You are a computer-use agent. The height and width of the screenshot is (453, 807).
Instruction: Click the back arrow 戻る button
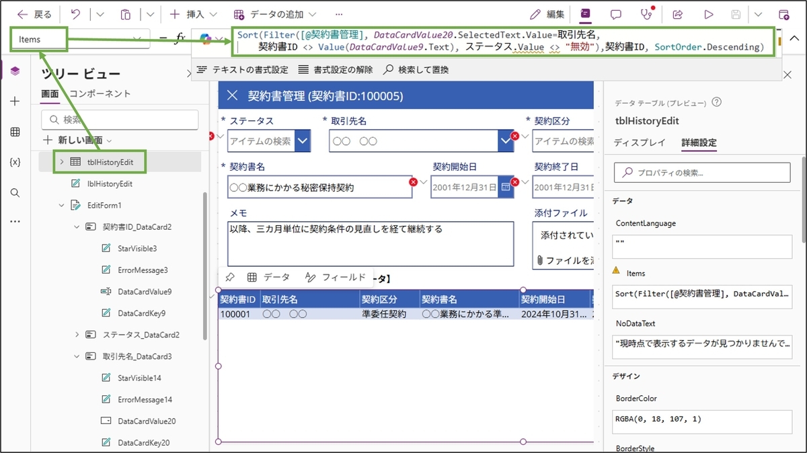coord(34,14)
